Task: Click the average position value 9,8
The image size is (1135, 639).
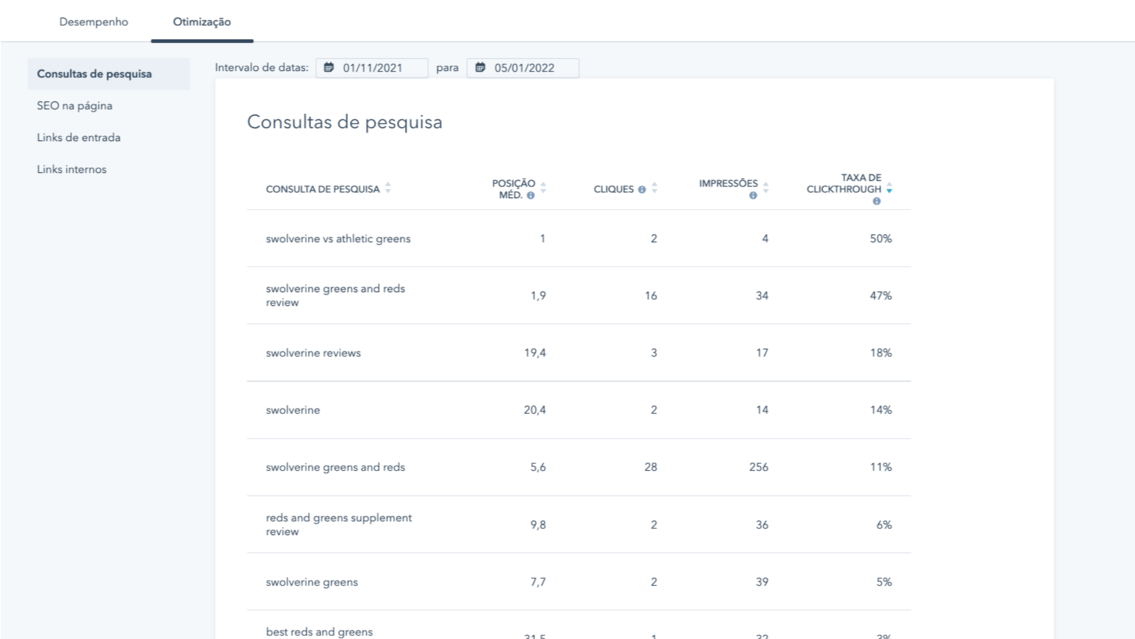Action: click(538, 525)
